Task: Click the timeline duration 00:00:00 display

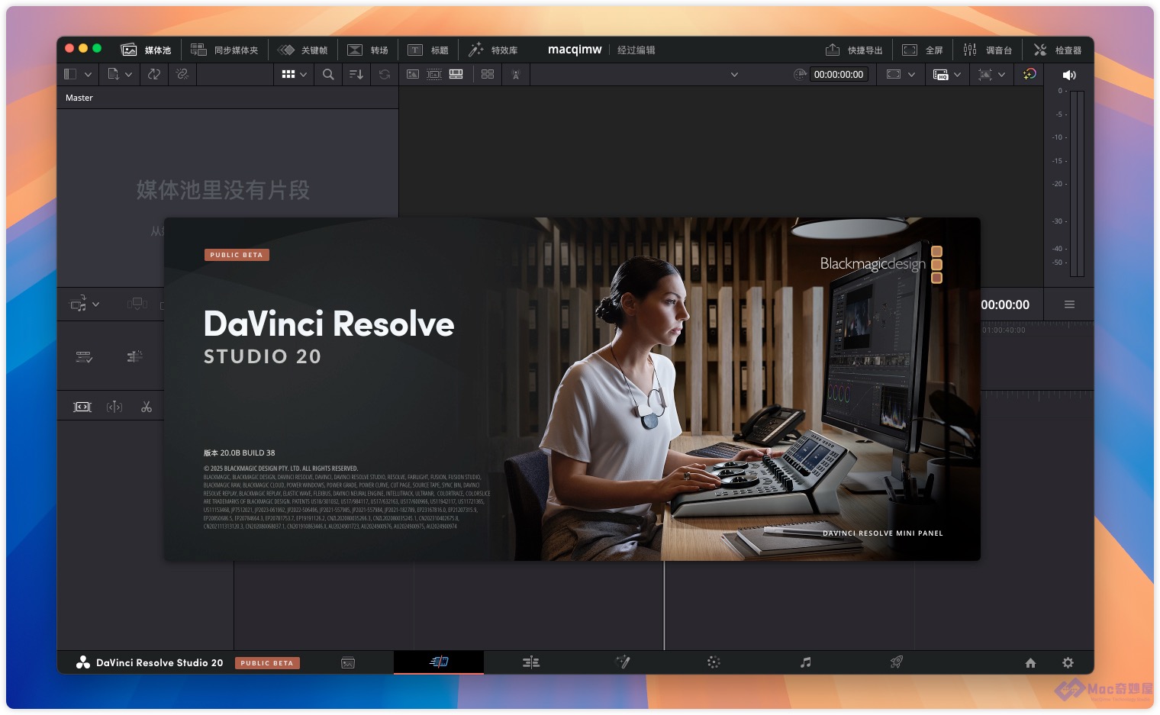Action: [1005, 304]
